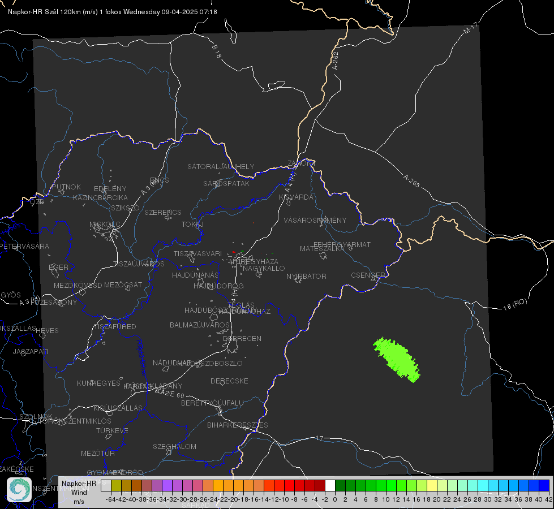This screenshot has width=554, height=509.
Task: Click the SZEGHALOM city label
Action: [x=174, y=446]
